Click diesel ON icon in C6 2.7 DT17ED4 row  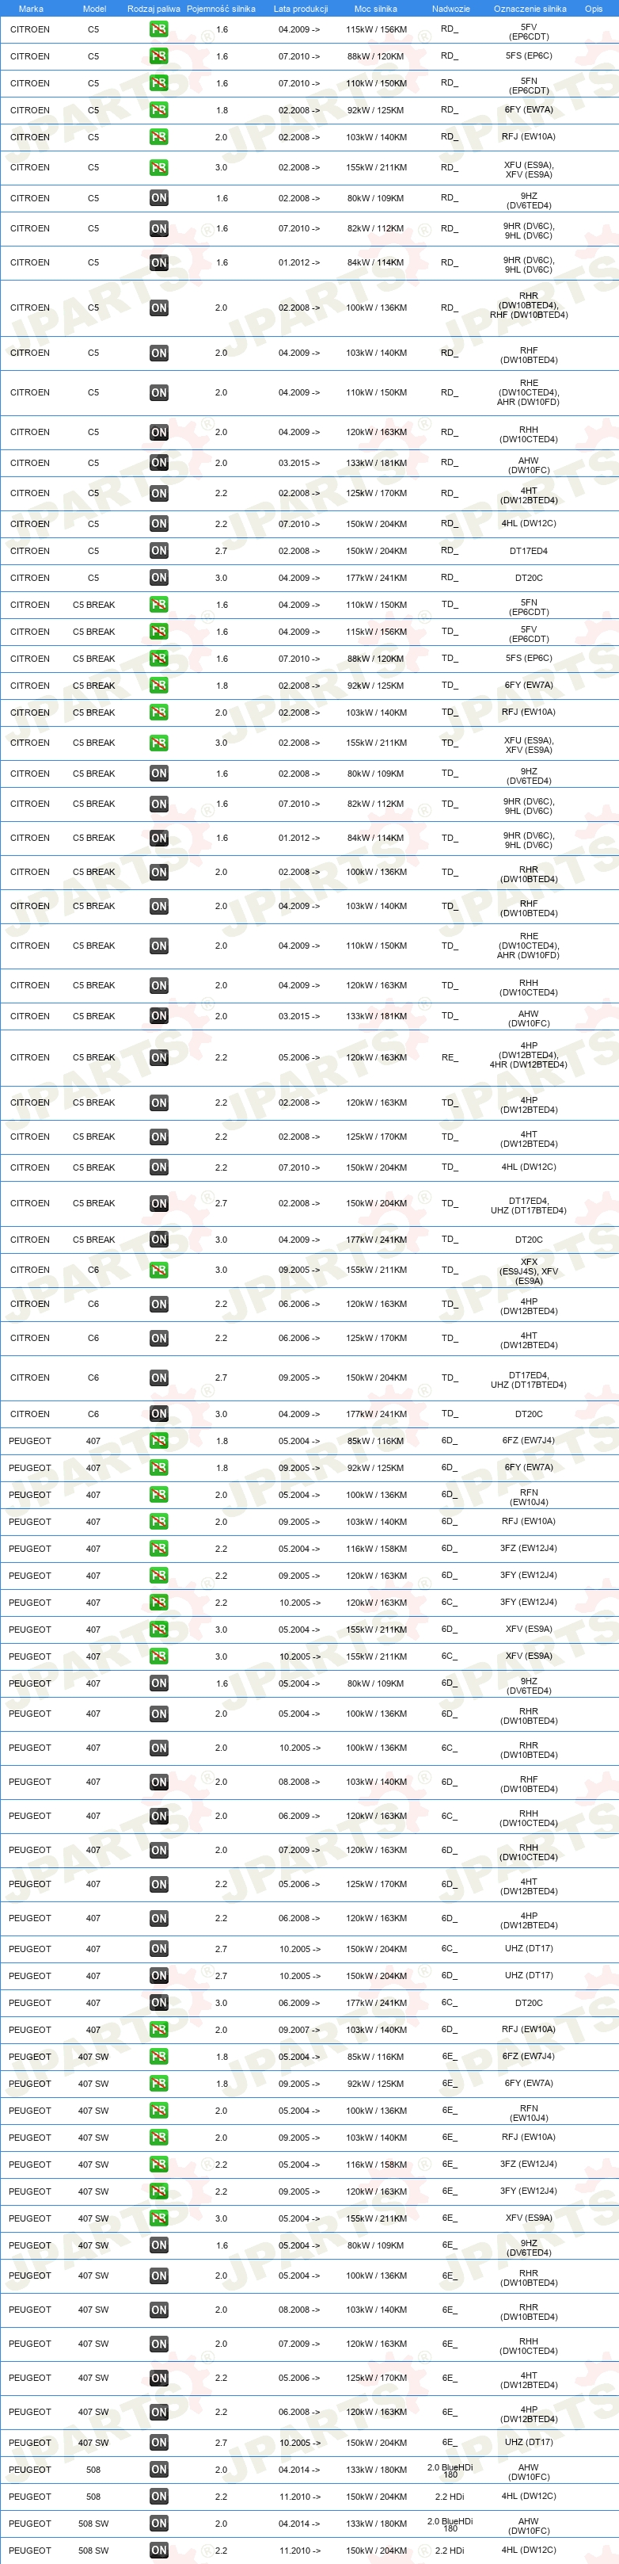pos(158,1378)
